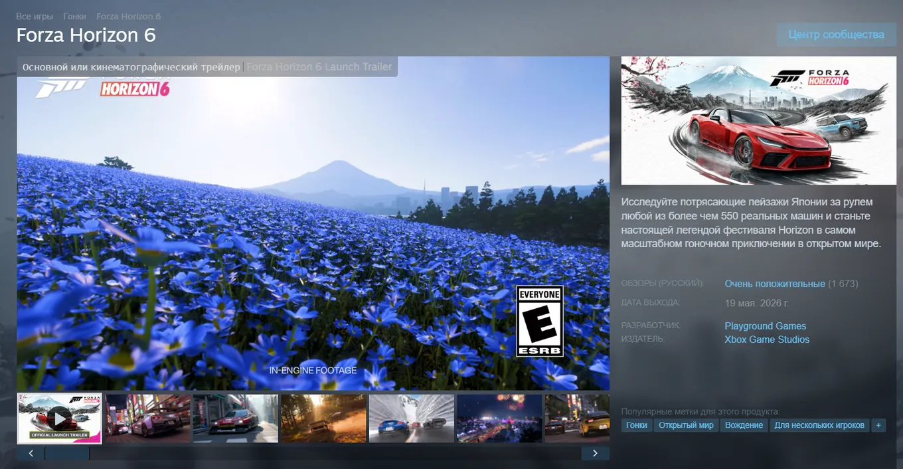Click the 'РАЗРАБОТЧИК:' label
903x469 pixels.
tap(651, 326)
